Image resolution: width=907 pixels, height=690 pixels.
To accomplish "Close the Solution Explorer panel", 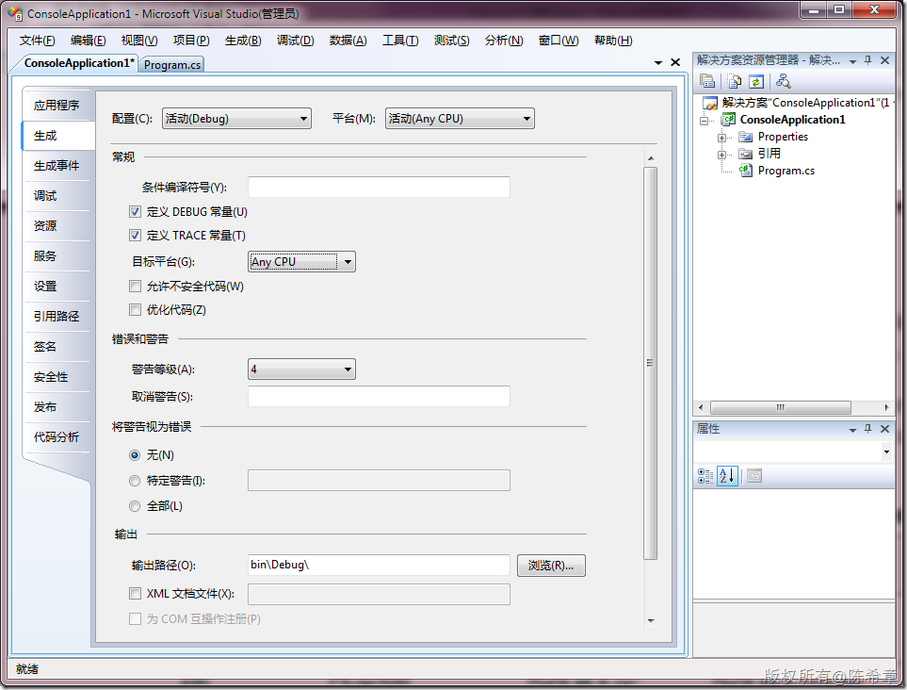I will point(884,60).
